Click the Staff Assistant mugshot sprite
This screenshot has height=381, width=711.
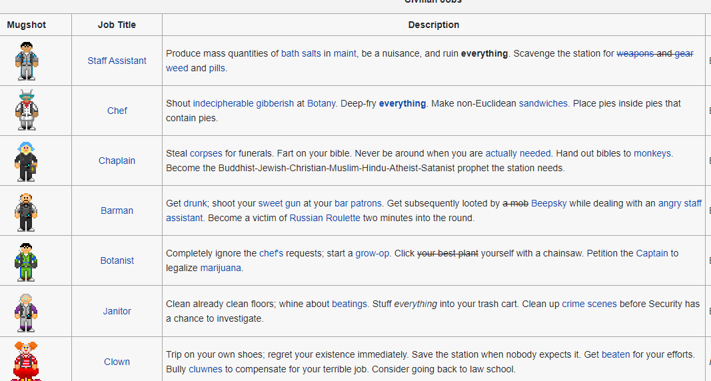pyautogui.click(x=26, y=61)
